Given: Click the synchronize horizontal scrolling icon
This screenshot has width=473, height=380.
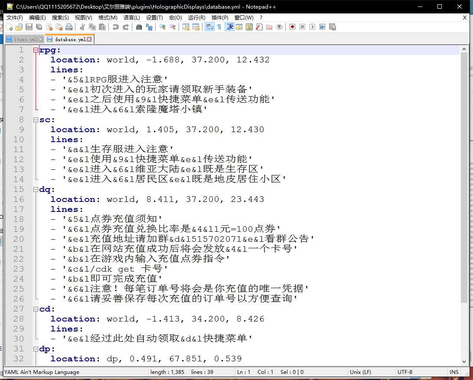Looking at the screenshot, I should coord(196,27).
